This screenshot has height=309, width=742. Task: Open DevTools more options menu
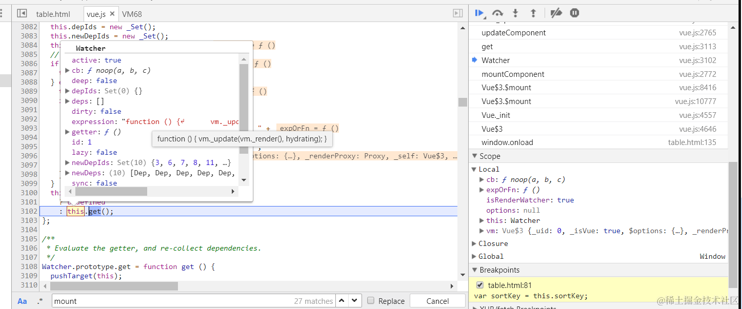(x=2, y=13)
